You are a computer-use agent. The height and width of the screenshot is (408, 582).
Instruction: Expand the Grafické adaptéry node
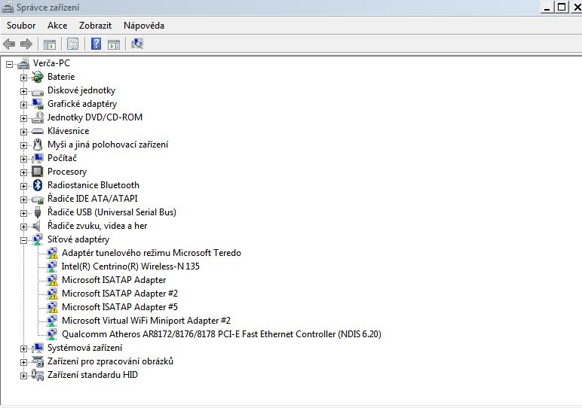pos(24,105)
